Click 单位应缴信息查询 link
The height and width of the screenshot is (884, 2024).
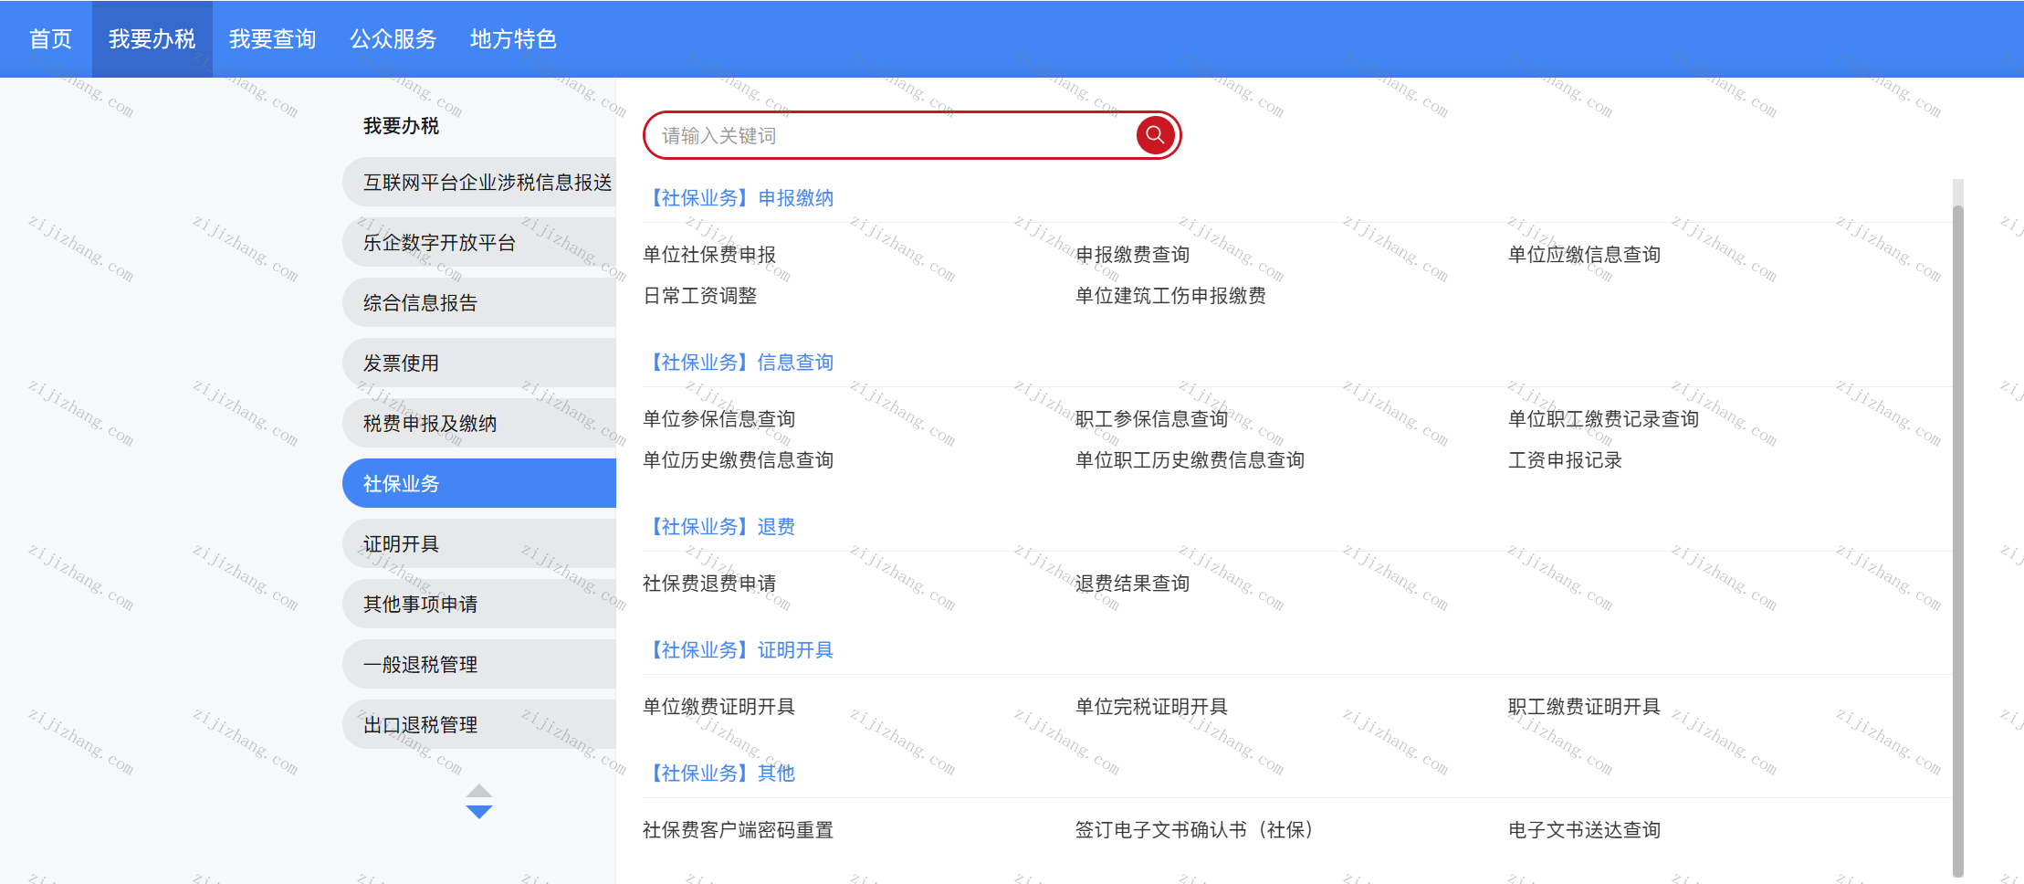click(x=1584, y=255)
